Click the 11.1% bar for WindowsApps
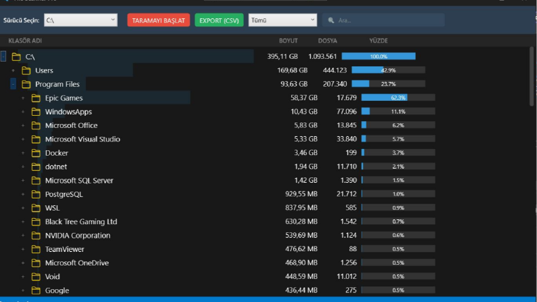Viewport: 537px width, 302px height. tap(398, 112)
